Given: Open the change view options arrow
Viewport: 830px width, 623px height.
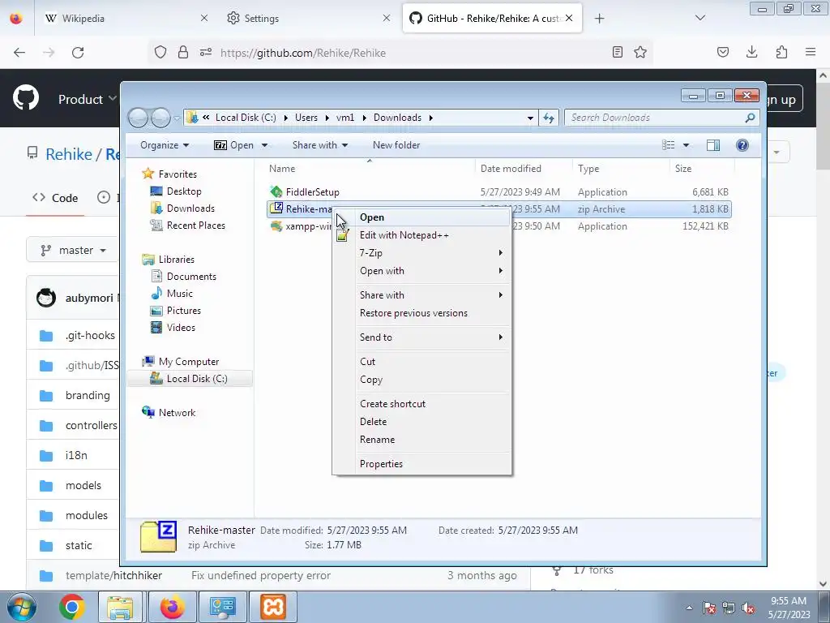Looking at the screenshot, I should tap(686, 145).
